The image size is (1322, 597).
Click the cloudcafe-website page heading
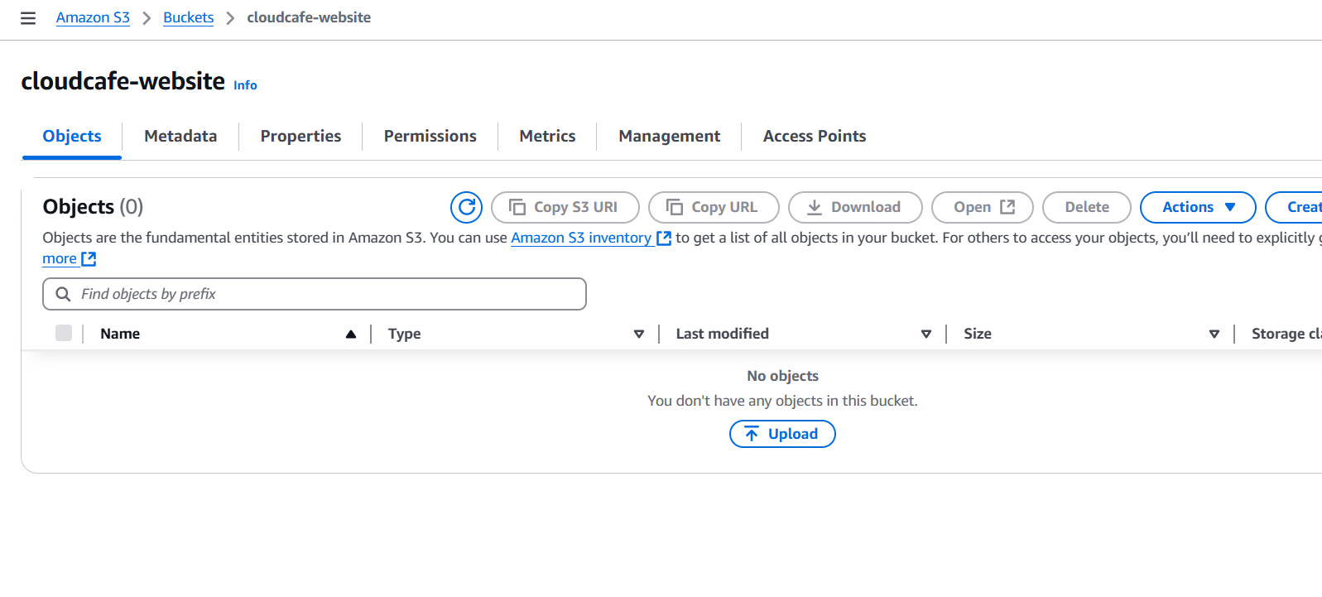point(123,81)
